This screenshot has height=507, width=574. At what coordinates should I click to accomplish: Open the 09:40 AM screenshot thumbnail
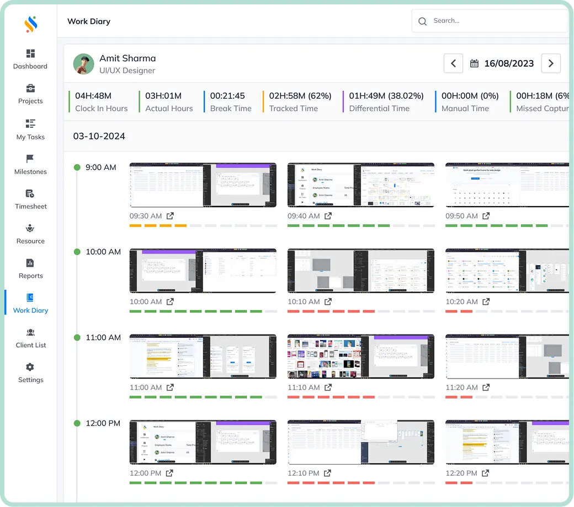(x=361, y=185)
